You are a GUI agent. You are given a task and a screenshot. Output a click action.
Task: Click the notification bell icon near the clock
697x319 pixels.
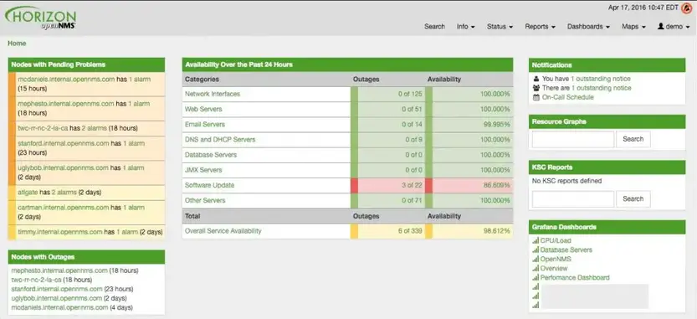click(x=686, y=8)
